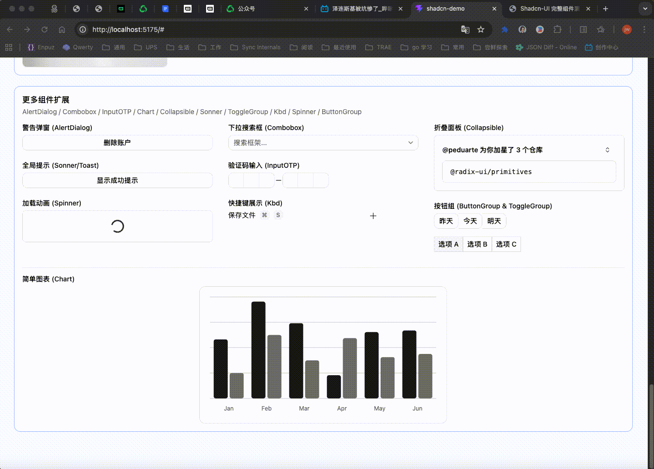
Task: Toggle 选项 C in the toggle group
Action: click(506, 244)
